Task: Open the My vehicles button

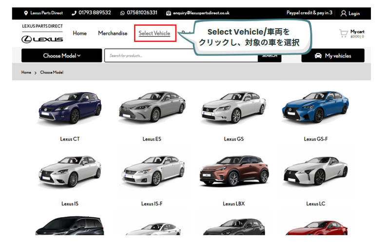Action: 333,56
